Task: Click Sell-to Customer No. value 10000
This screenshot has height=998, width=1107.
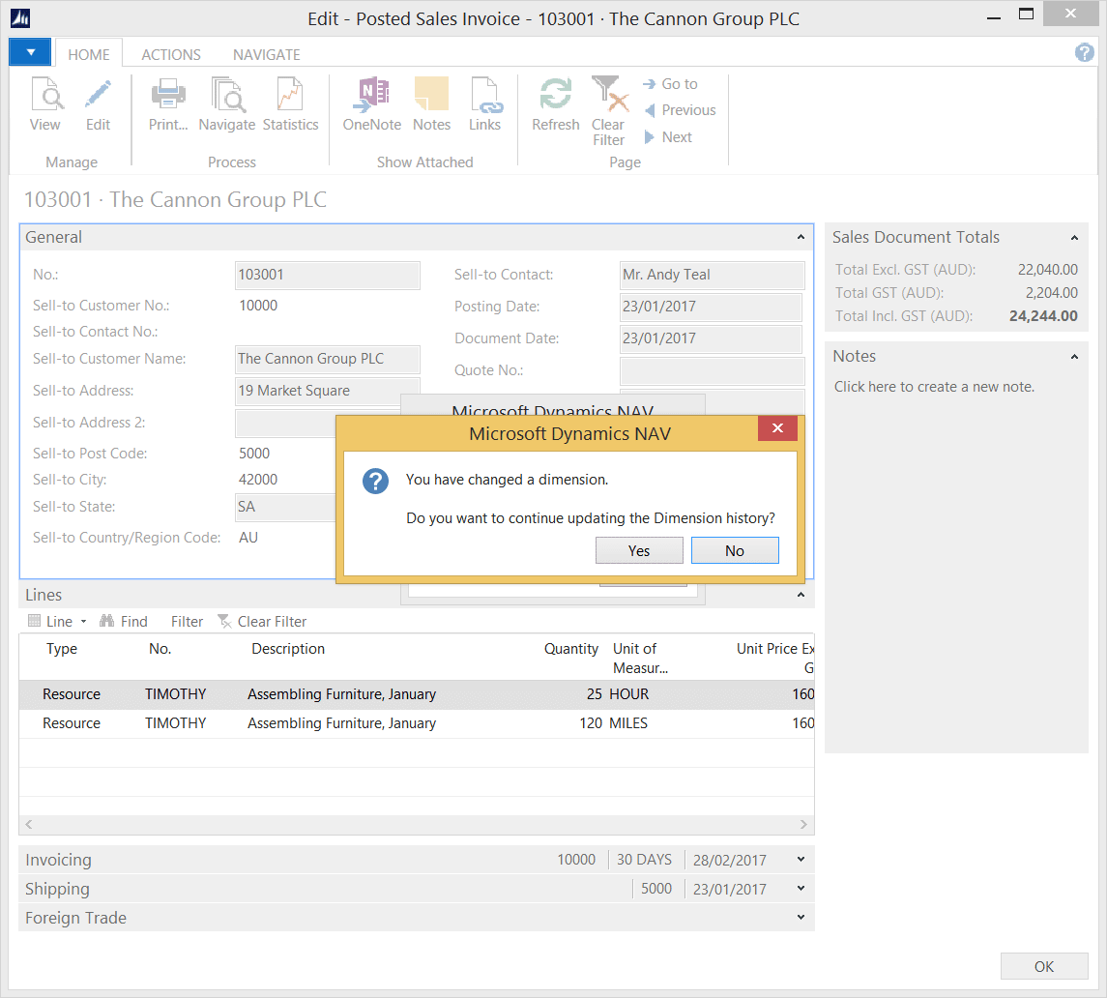Action: (258, 306)
